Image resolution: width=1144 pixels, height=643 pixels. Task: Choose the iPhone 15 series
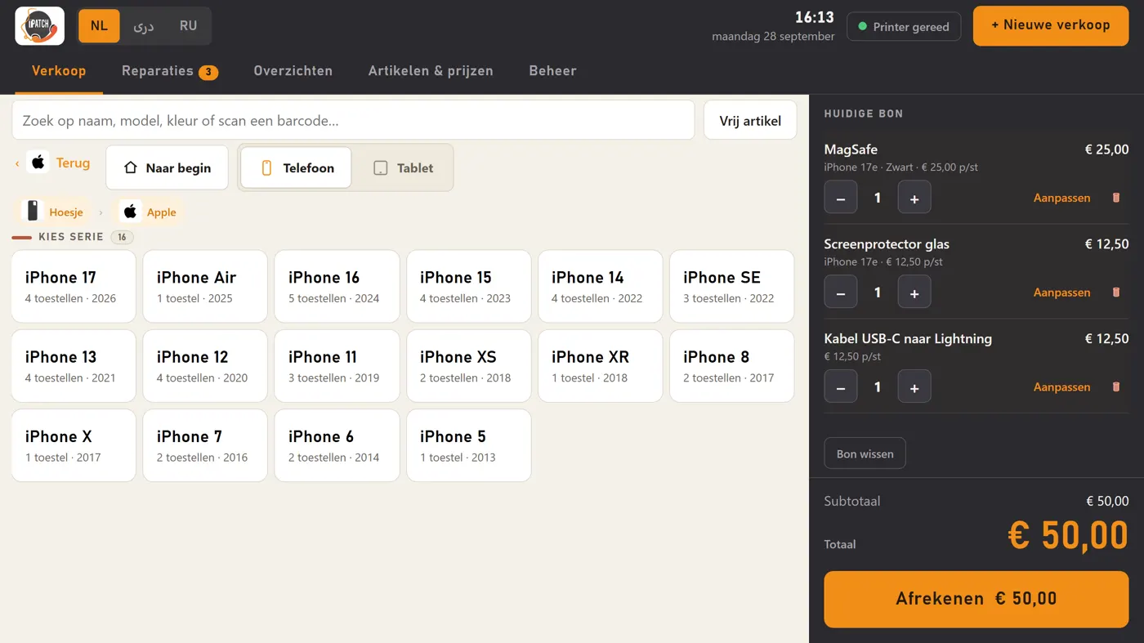(469, 286)
